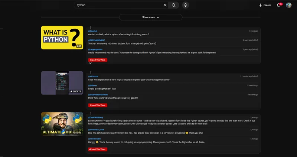
Task: Select the 'Teacher: Write sorry 100 times' comment
Action: [122, 43]
